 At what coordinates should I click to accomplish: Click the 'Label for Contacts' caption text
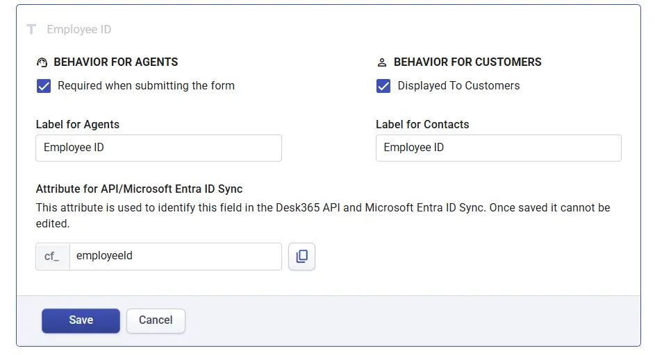tap(422, 125)
